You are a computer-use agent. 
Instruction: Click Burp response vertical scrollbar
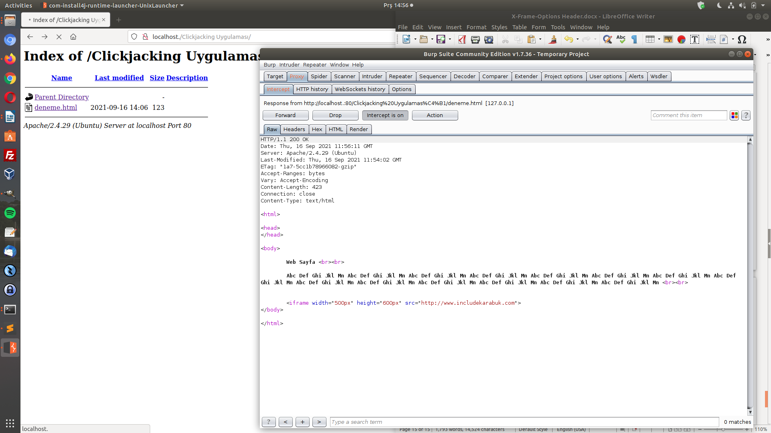[x=750, y=276]
